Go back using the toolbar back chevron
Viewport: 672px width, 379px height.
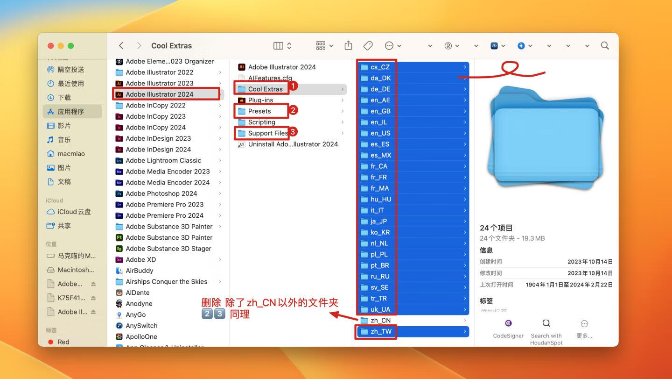tap(121, 45)
